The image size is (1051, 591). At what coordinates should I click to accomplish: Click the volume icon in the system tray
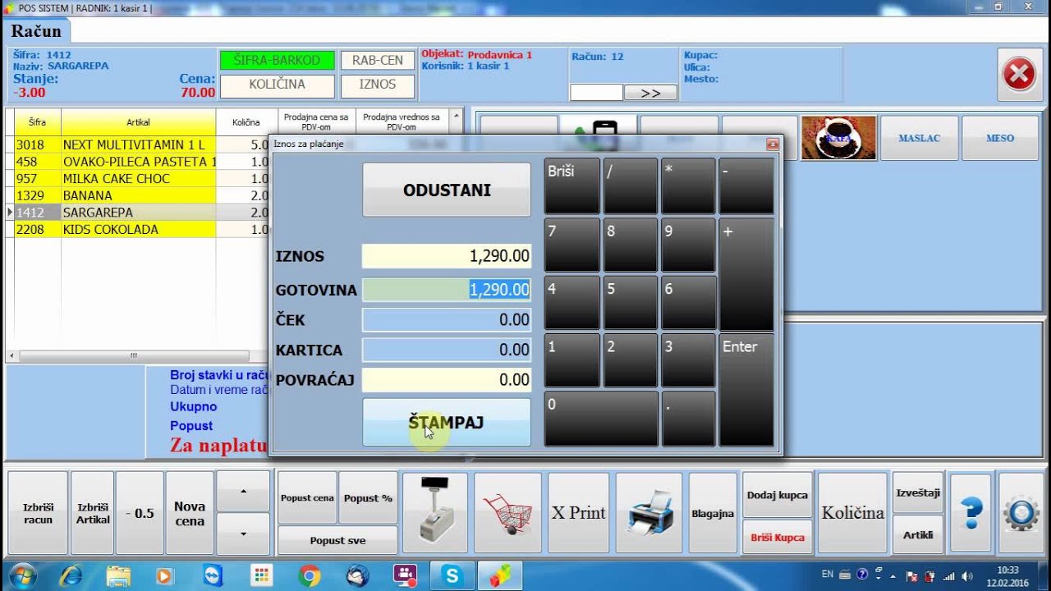(x=967, y=576)
